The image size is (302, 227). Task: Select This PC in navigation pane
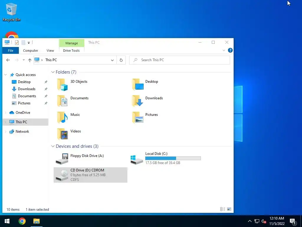(21, 122)
